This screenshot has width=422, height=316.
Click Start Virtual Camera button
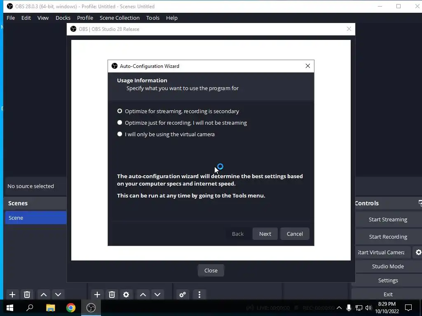[383, 252]
